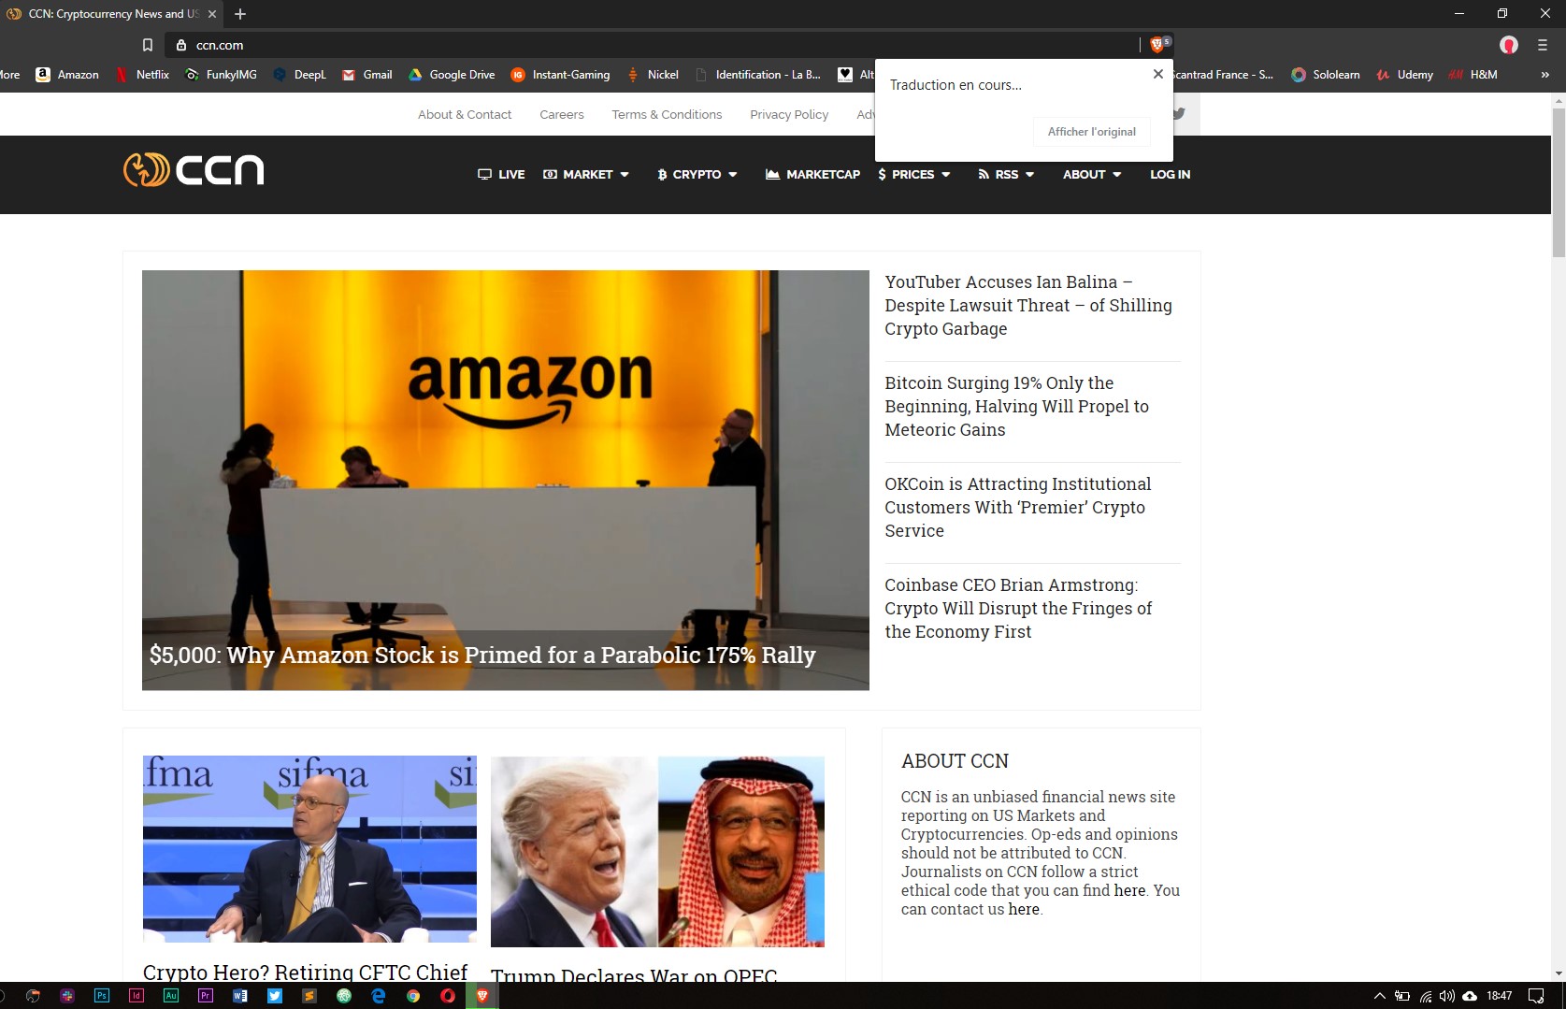Open the DeepL bookmark

[299, 75]
